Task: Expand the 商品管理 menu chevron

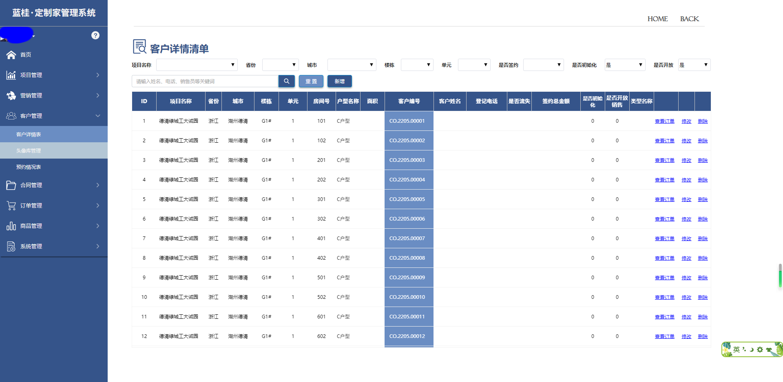Action: click(x=98, y=226)
